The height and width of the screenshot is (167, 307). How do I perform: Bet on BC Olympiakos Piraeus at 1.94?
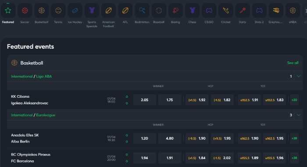(x=145, y=158)
